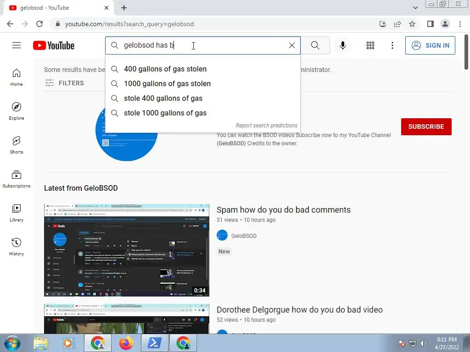Open the YouTube apps grid

370,45
